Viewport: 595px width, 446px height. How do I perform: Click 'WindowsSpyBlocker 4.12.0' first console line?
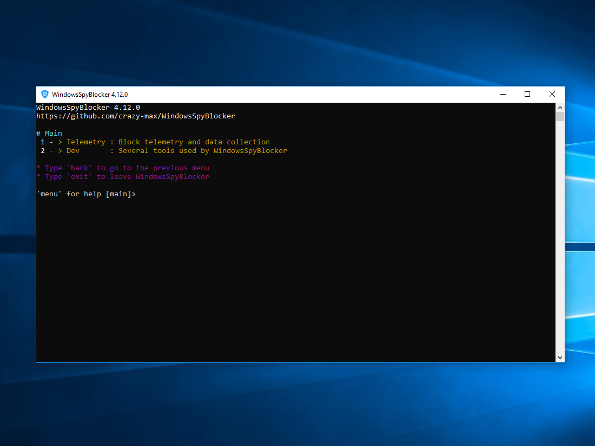tap(88, 108)
